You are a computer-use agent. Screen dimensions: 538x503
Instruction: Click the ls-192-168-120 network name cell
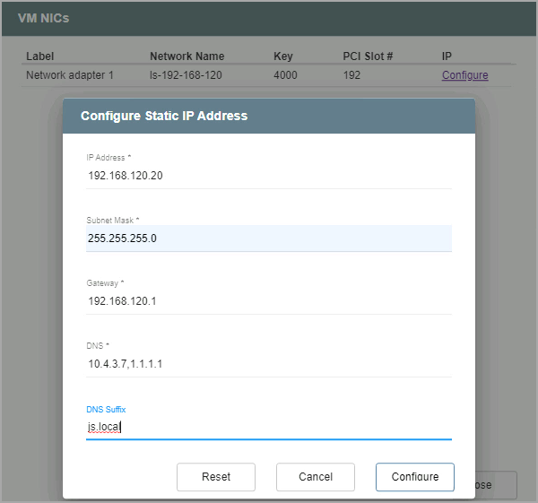point(186,75)
